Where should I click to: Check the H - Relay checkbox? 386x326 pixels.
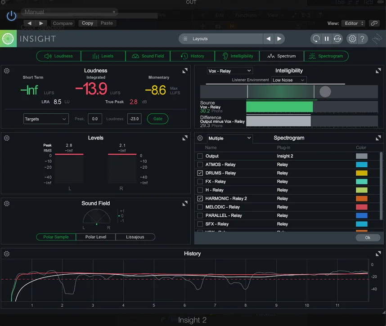pos(200,190)
